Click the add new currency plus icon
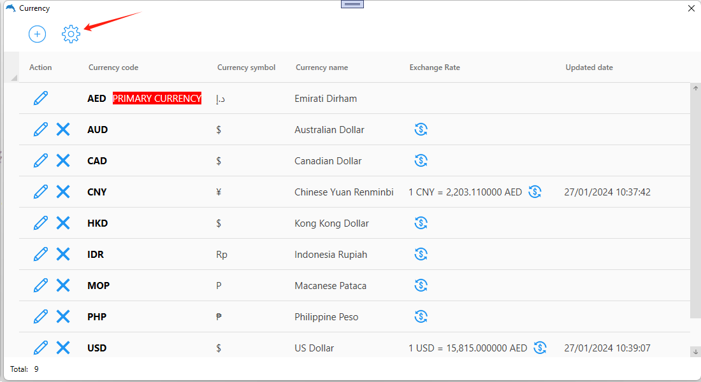This screenshot has width=701, height=382. [37, 34]
